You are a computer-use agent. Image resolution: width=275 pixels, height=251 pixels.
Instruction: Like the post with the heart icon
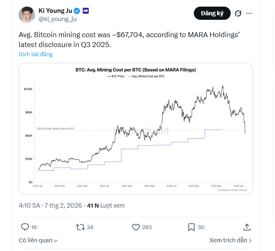[x=136, y=227]
